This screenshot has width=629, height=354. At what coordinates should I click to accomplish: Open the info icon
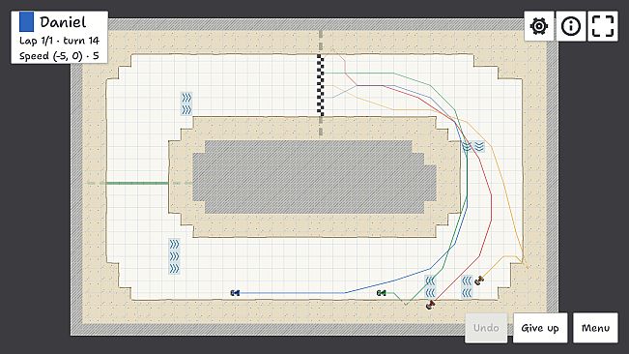[570, 26]
